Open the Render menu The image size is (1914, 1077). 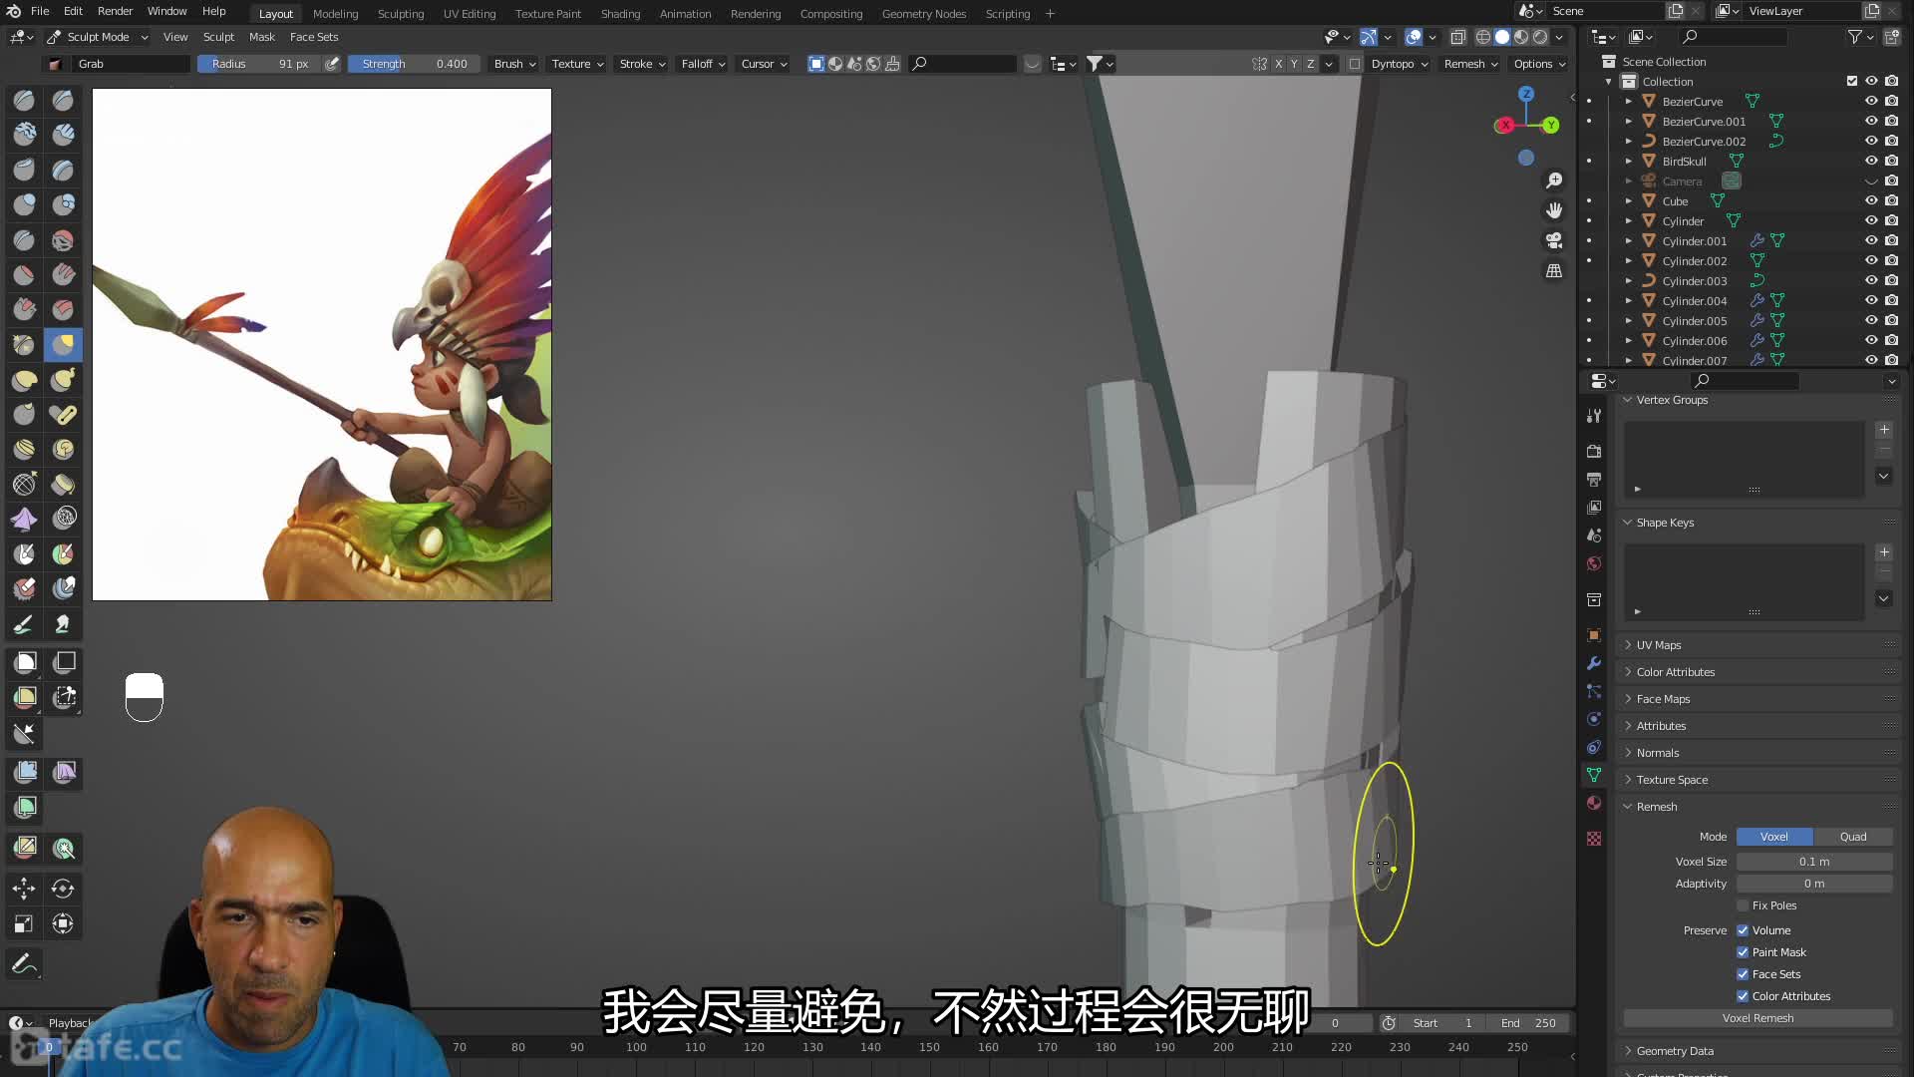point(115,12)
